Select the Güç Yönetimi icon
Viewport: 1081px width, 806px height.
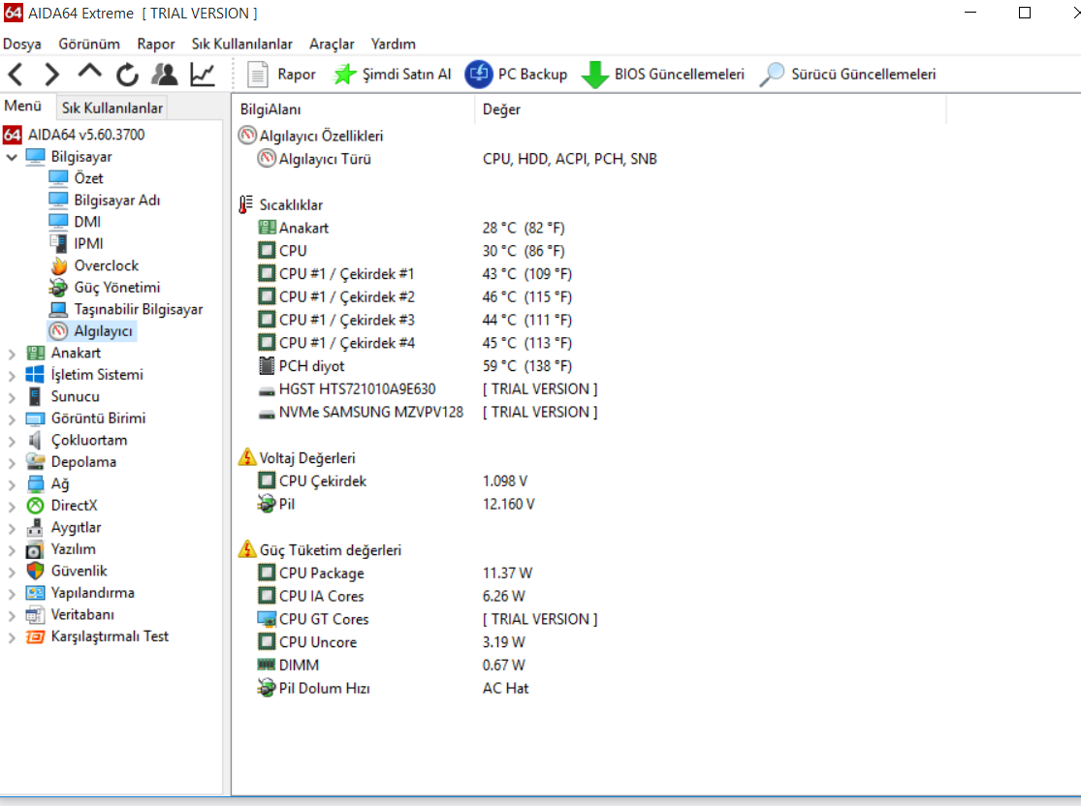[x=58, y=288]
